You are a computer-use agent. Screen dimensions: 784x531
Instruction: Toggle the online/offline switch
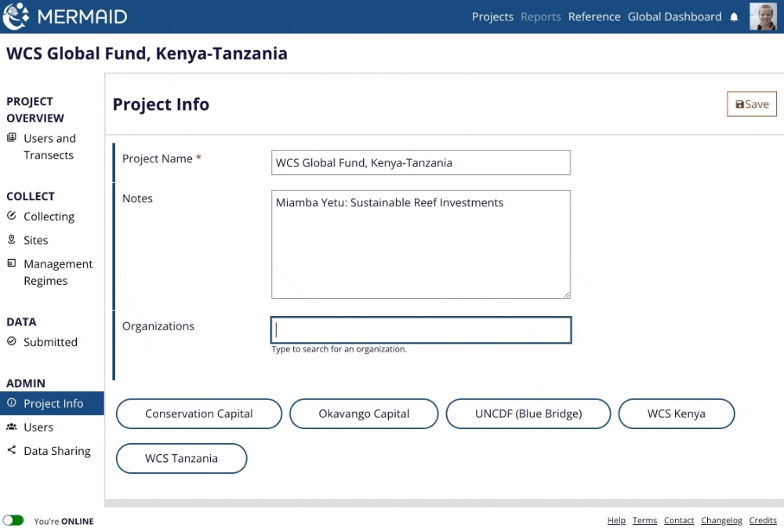(x=13, y=521)
